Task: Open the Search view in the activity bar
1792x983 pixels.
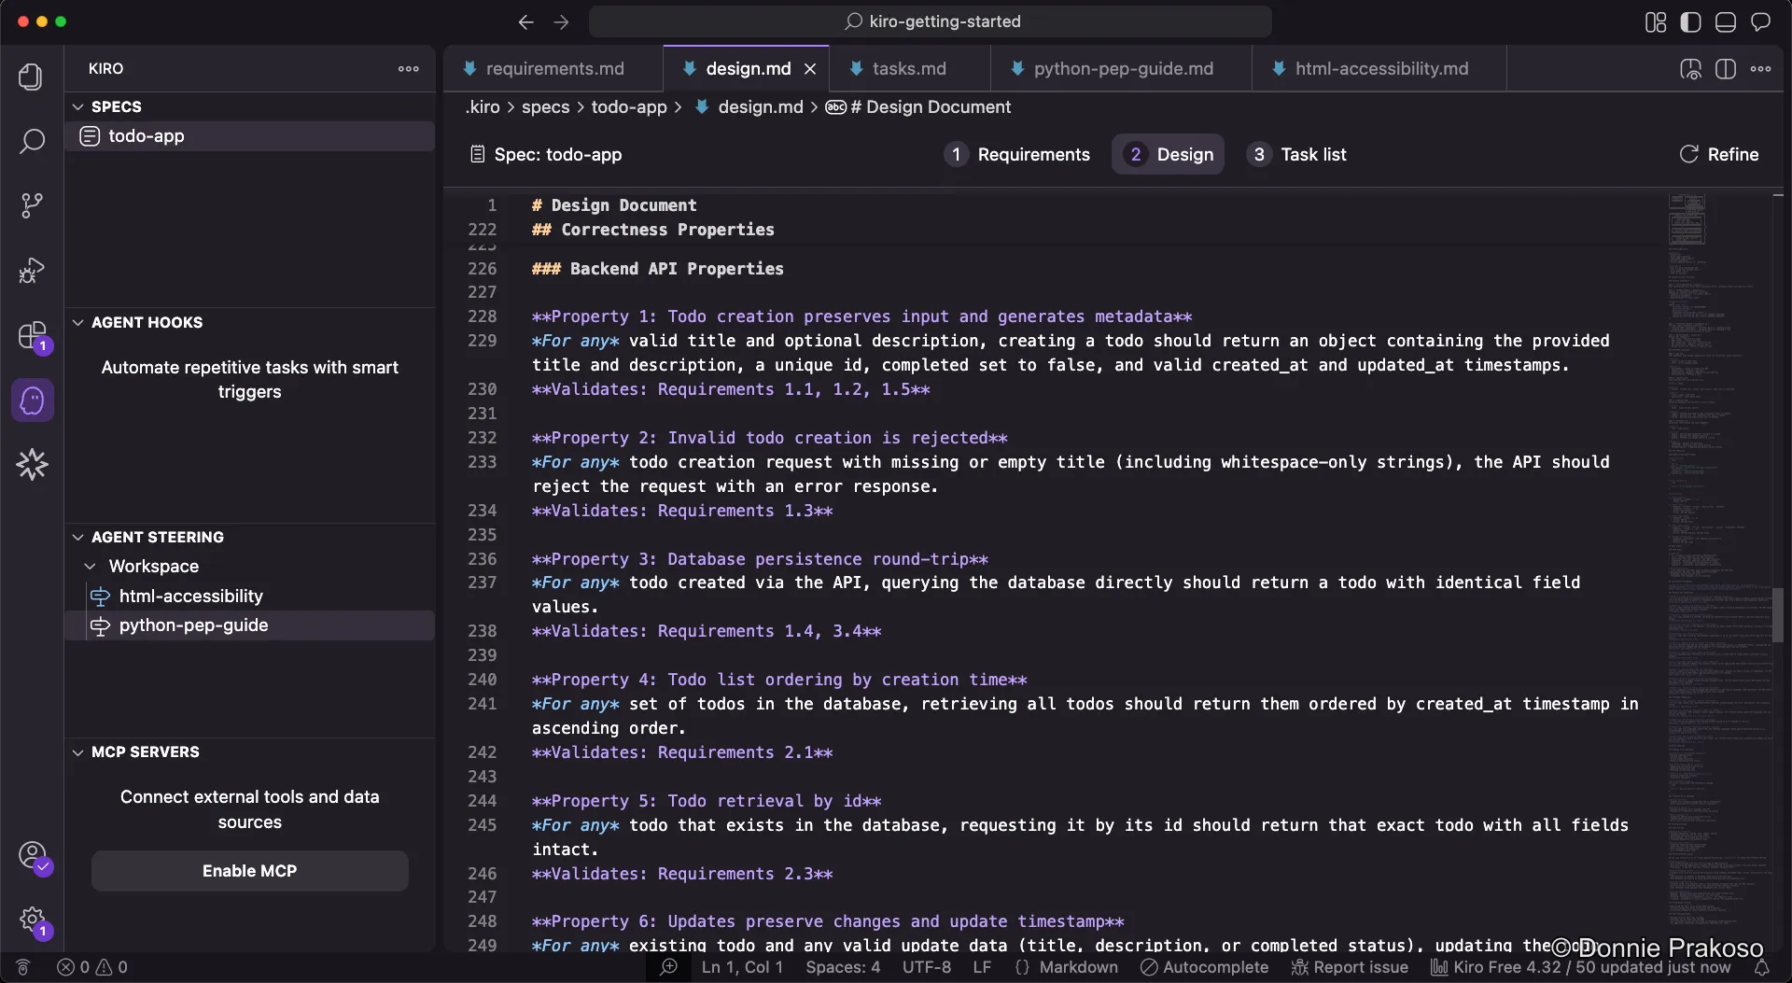Action: (32, 142)
